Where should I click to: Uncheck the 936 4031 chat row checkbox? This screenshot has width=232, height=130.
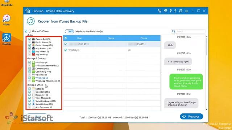click(66, 44)
